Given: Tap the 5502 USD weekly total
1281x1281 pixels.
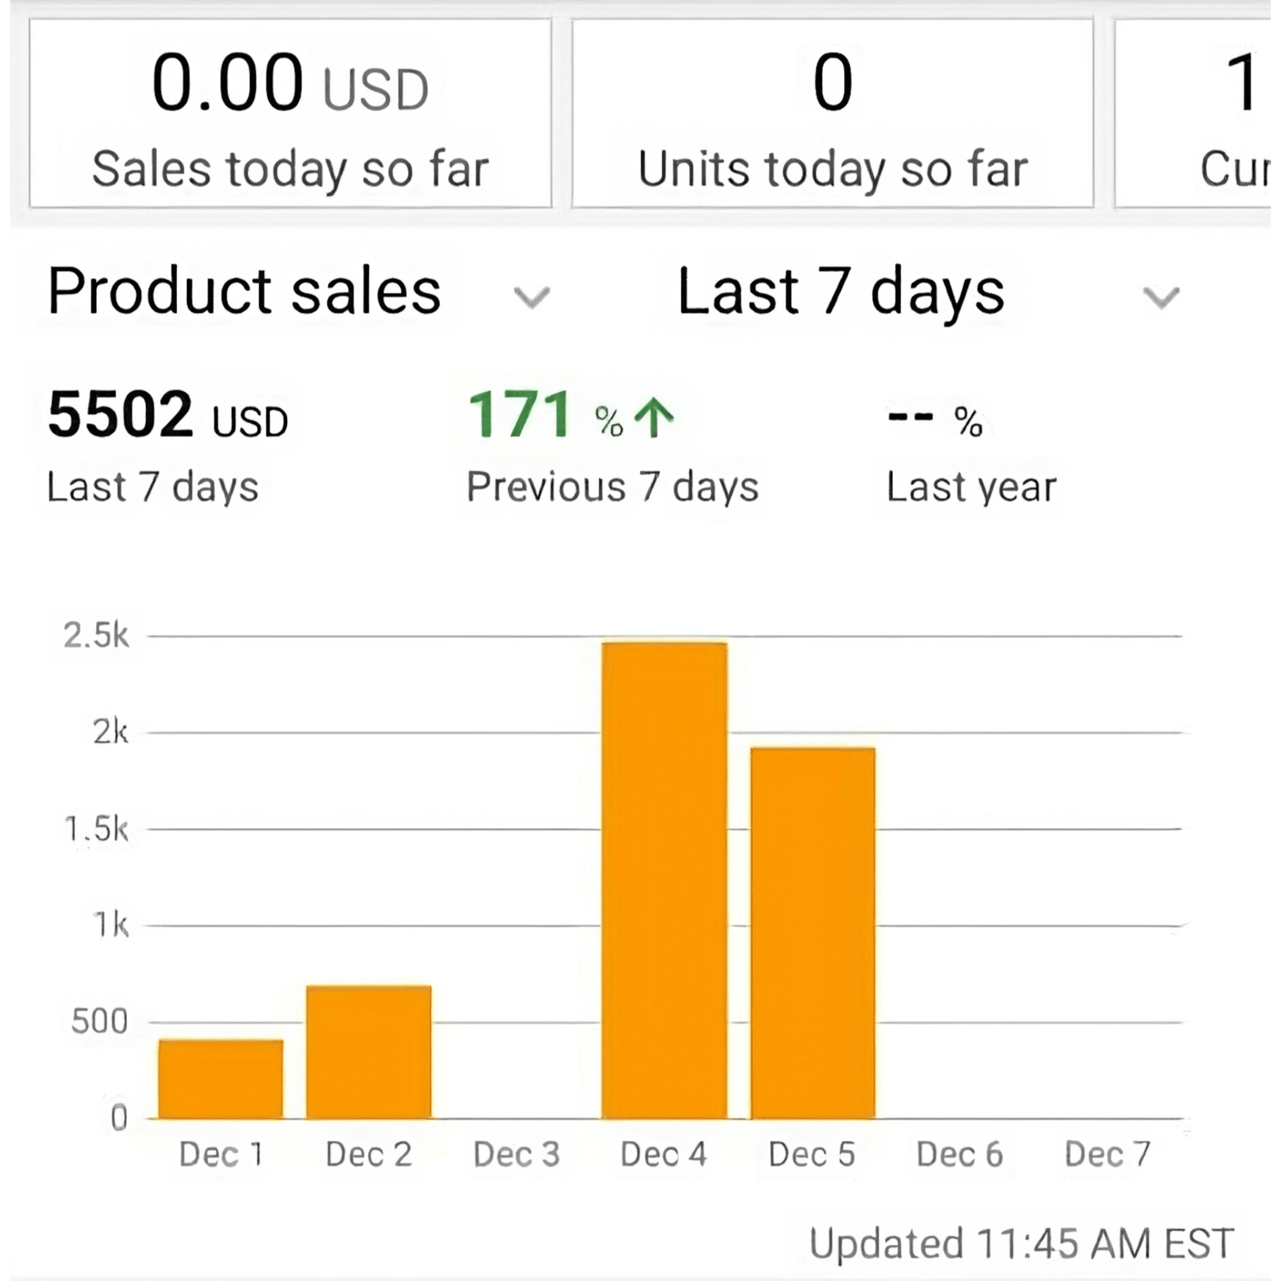Looking at the screenshot, I should tap(168, 415).
